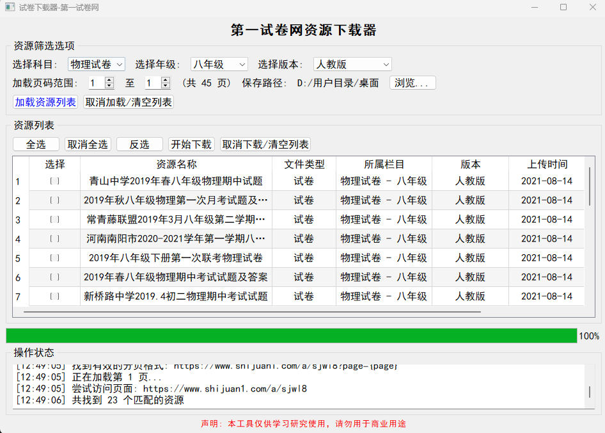The image size is (605, 433).
Task: Click resource name 新桥路中学2019.4初二物理期中考试试题
Action: coord(176,297)
